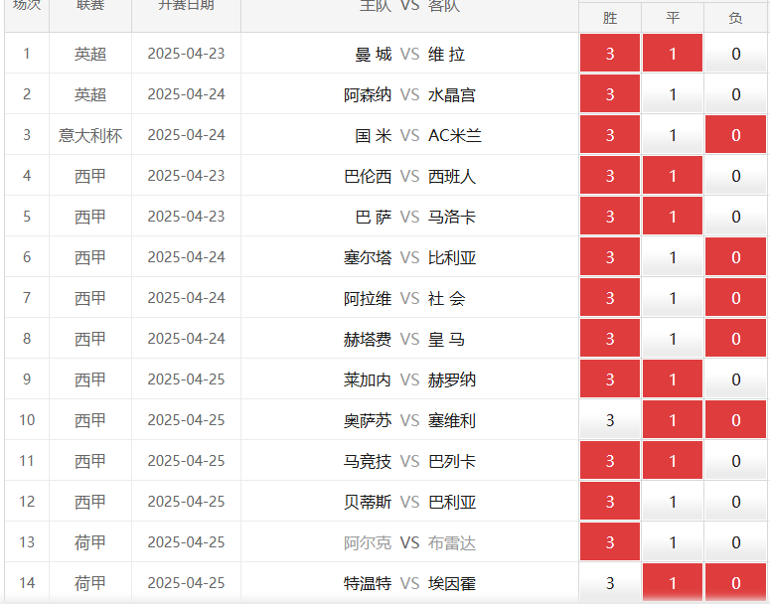Select draw (1) for 阿拉维 VS 社会
770x605 pixels.
tap(673, 298)
